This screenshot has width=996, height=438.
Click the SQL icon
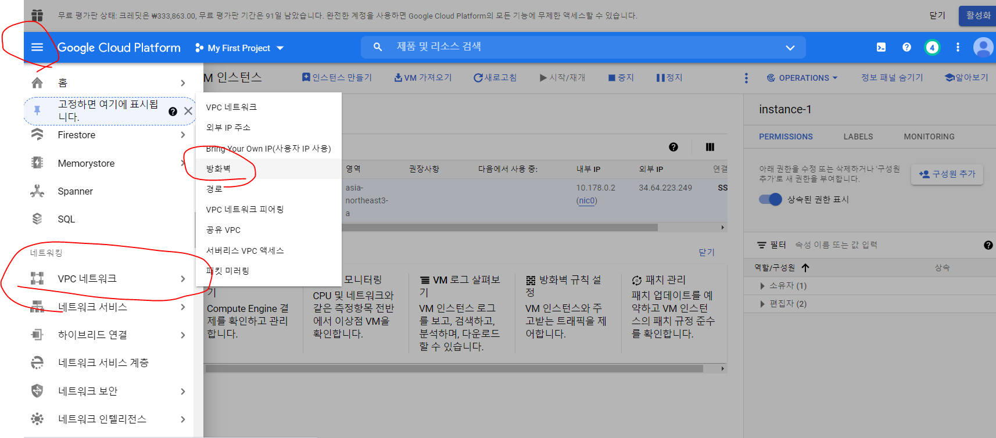37,219
